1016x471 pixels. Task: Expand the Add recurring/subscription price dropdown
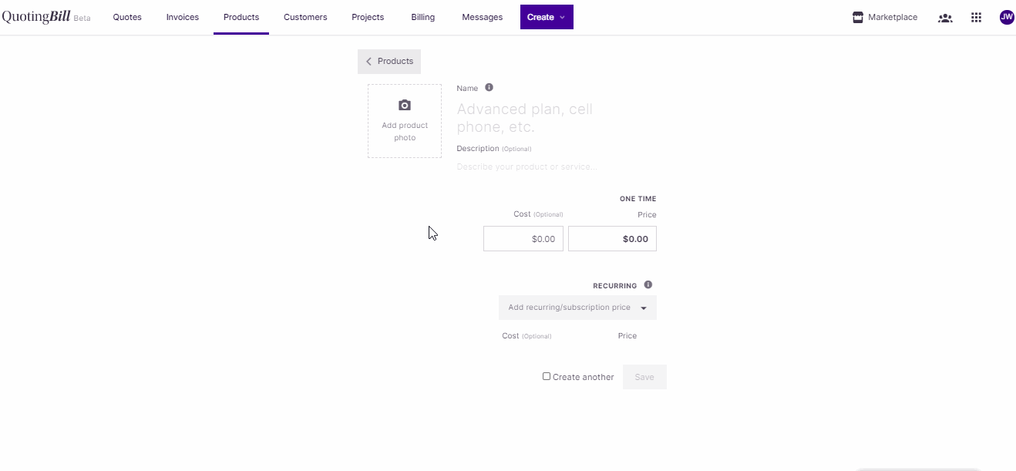pos(577,308)
